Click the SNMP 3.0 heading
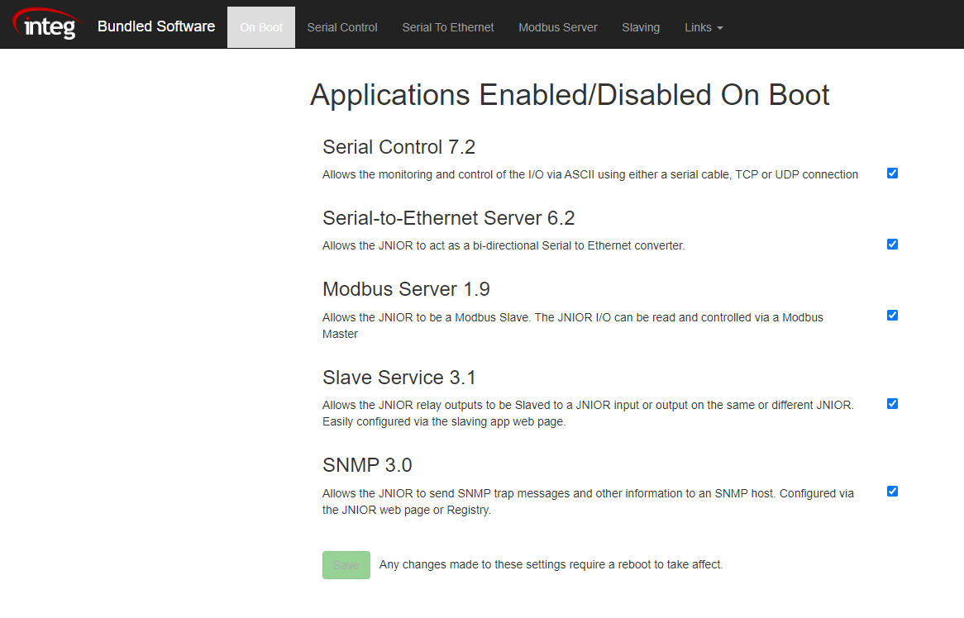Screen dimensions: 964x618 coord(367,465)
